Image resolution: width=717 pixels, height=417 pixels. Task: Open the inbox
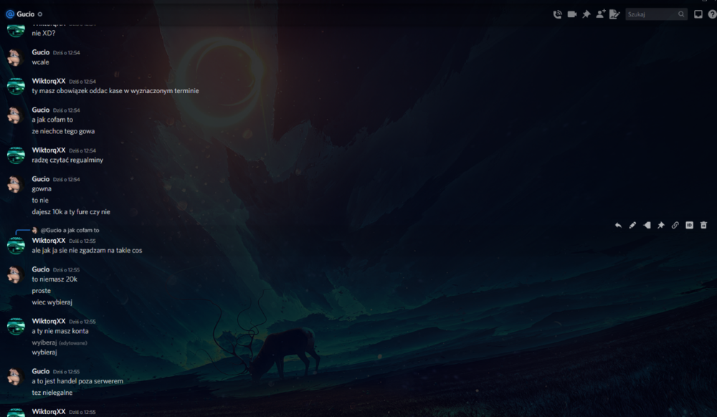tap(698, 14)
